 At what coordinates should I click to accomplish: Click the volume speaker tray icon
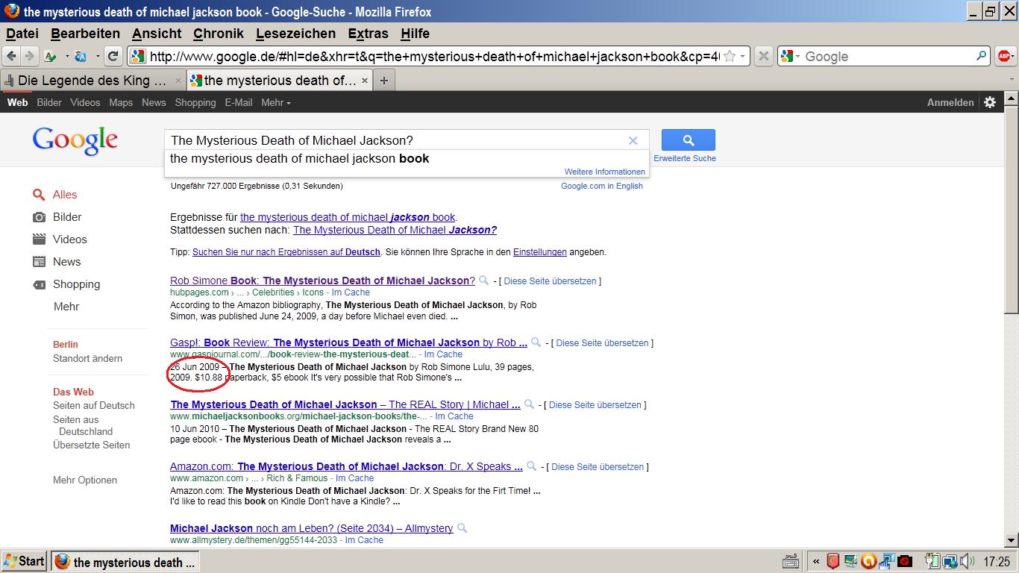pyautogui.click(x=968, y=561)
